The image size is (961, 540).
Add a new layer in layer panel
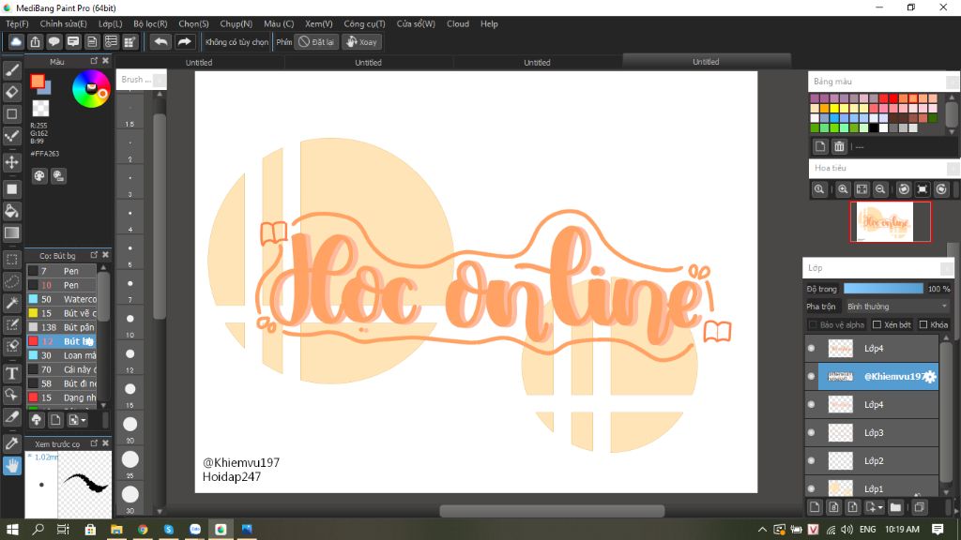[815, 507]
